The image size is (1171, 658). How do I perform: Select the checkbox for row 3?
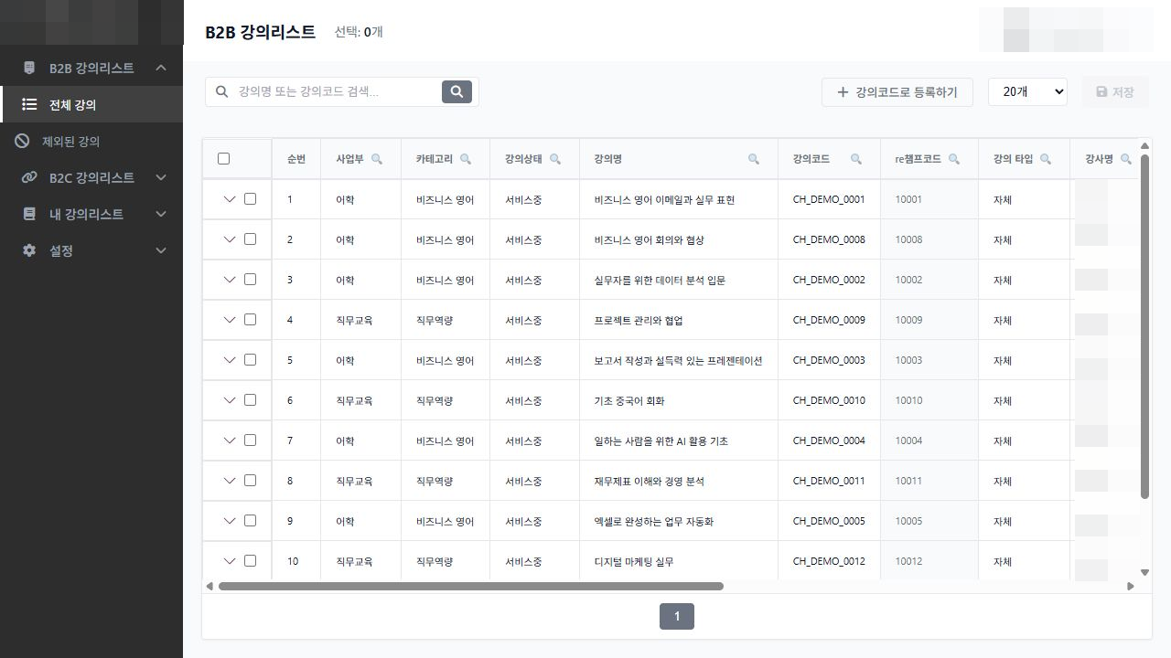pyautogui.click(x=250, y=280)
